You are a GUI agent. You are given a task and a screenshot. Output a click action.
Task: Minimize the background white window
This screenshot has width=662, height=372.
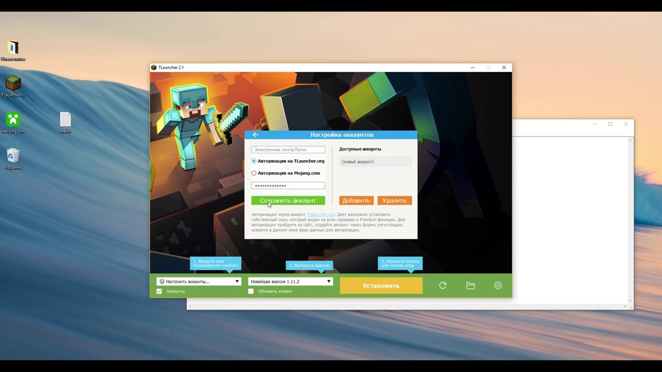(x=595, y=124)
